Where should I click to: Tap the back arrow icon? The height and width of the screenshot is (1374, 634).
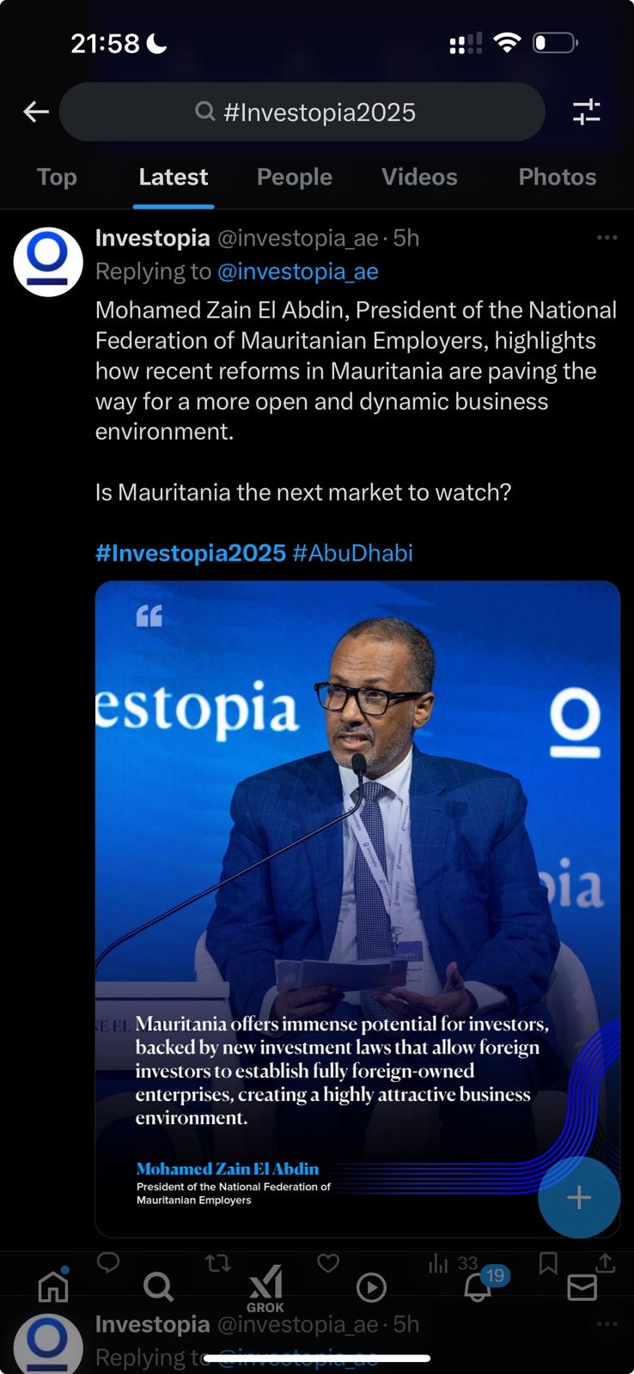pyautogui.click(x=36, y=112)
